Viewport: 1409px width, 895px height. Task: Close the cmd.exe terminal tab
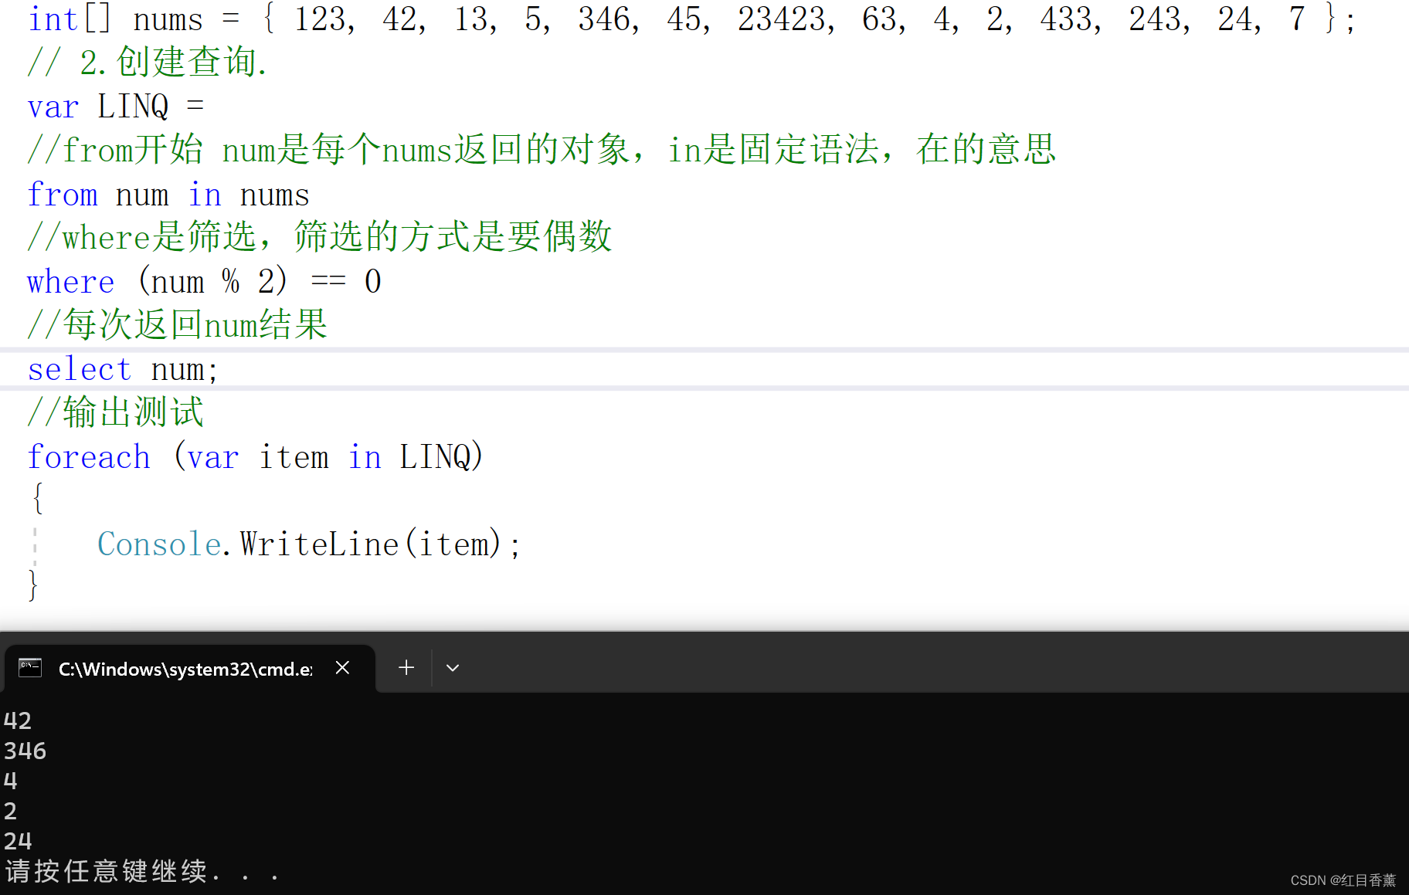342,668
